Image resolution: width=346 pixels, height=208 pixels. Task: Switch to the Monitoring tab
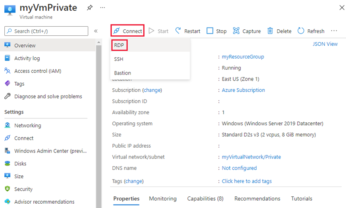[x=163, y=199]
